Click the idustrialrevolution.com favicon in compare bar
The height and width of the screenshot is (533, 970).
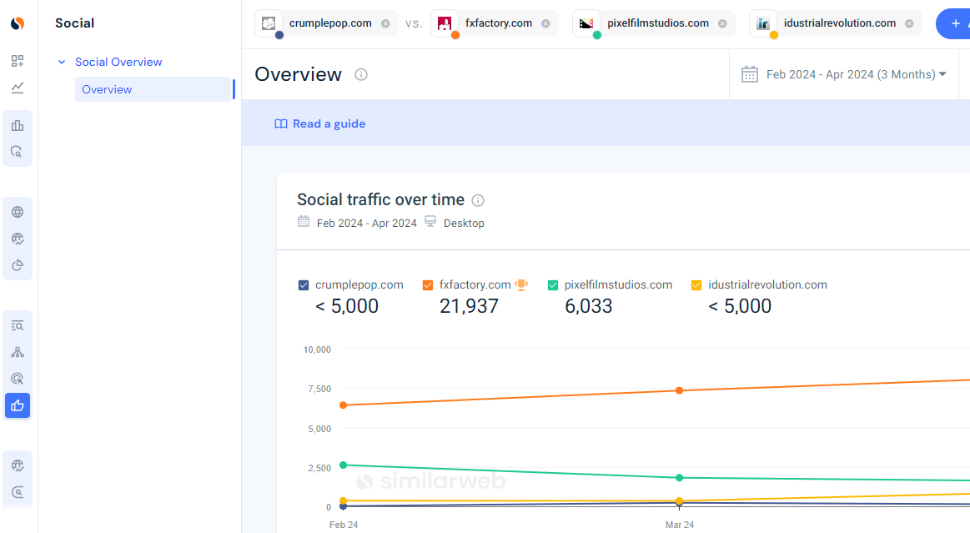(x=763, y=23)
